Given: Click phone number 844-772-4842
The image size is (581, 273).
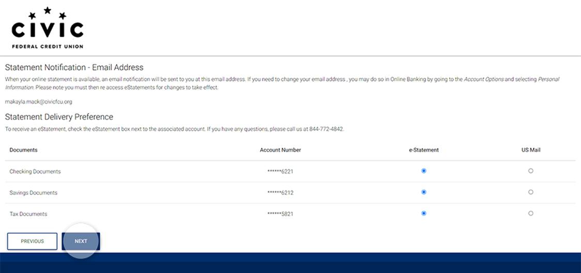Looking at the screenshot, I should click(x=326, y=129).
